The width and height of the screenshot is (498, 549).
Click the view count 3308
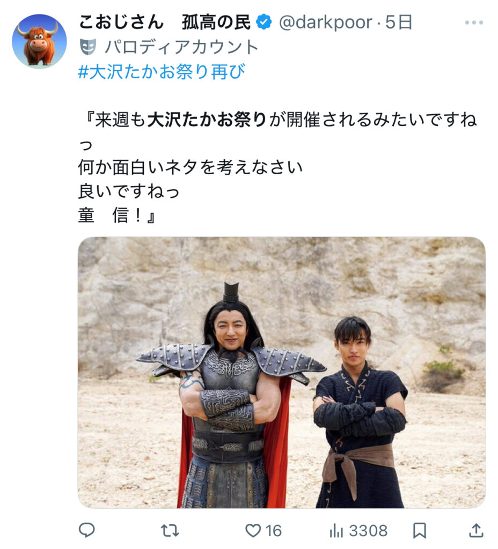click(x=368, y=531)
